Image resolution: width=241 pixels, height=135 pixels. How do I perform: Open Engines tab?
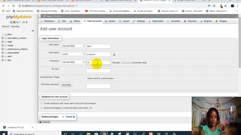coord(206,21)
